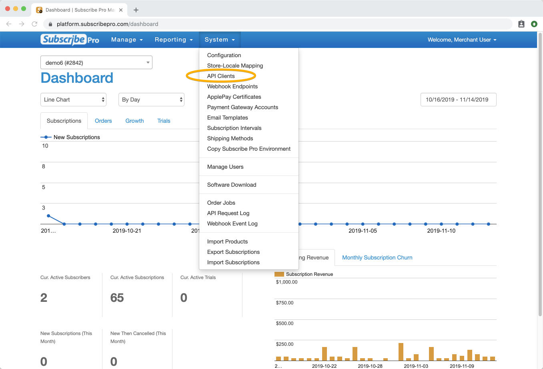Click the date range field 10/16/2019 - 11/14/2019
The image size is (543, 369).
click(459, 100)
